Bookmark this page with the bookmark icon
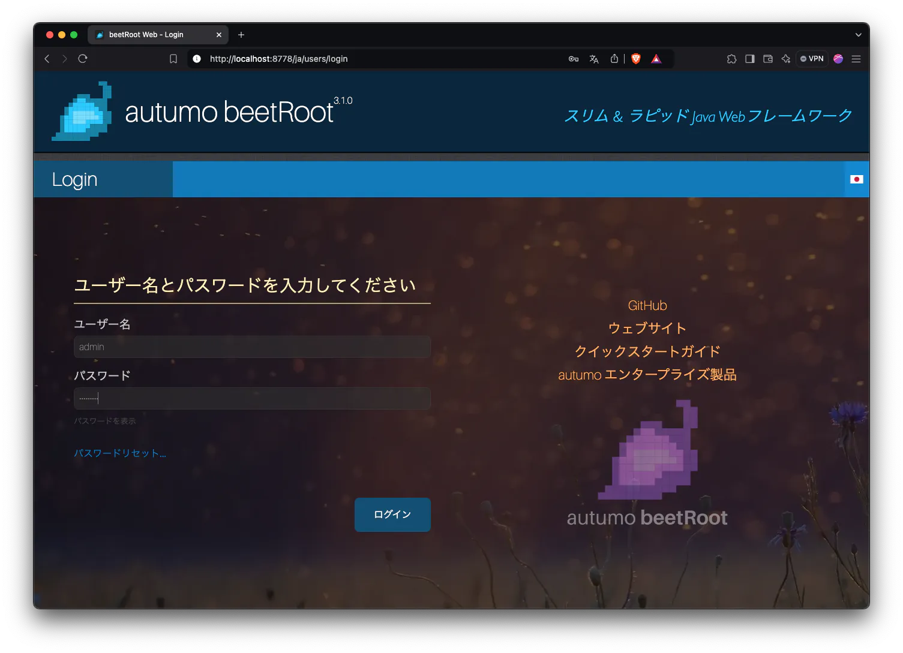The width and height of the screenshot is (903, 653). 173,59
